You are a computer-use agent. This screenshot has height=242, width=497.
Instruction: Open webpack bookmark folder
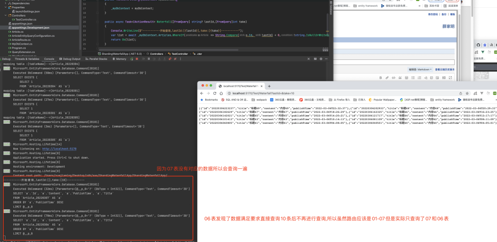tap(259, 99)
